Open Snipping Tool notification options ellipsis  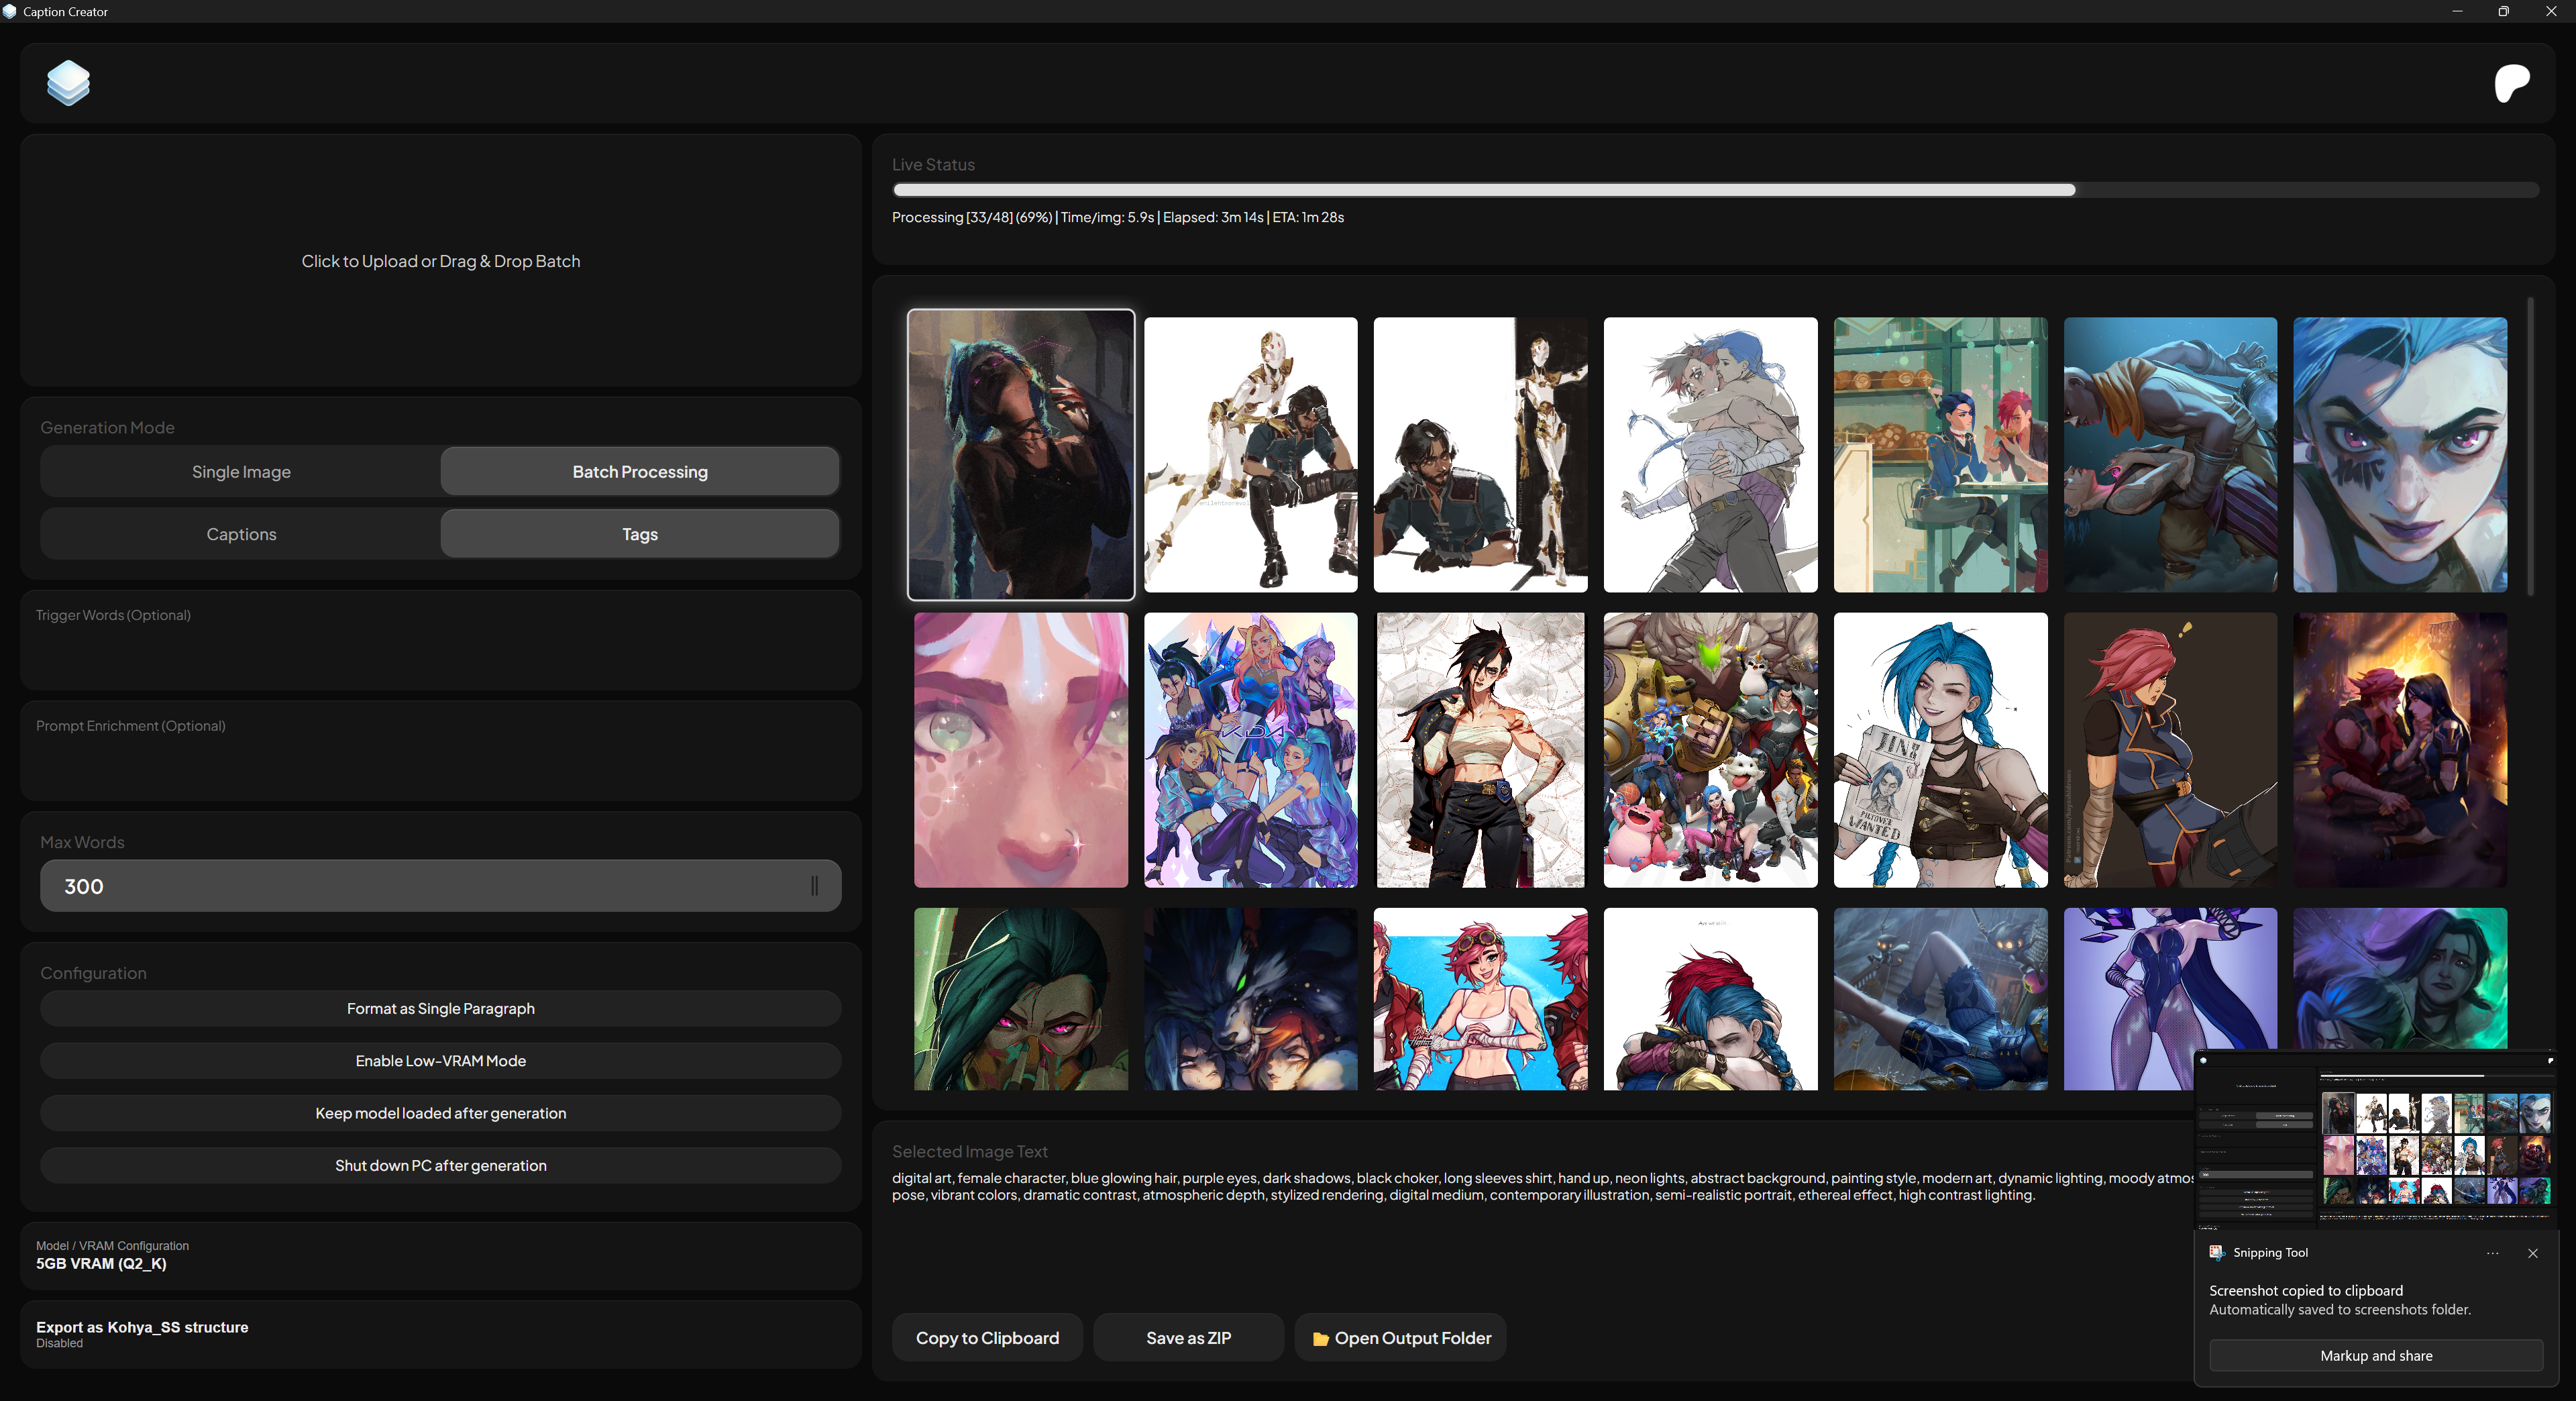(x=2492, y=1253)
